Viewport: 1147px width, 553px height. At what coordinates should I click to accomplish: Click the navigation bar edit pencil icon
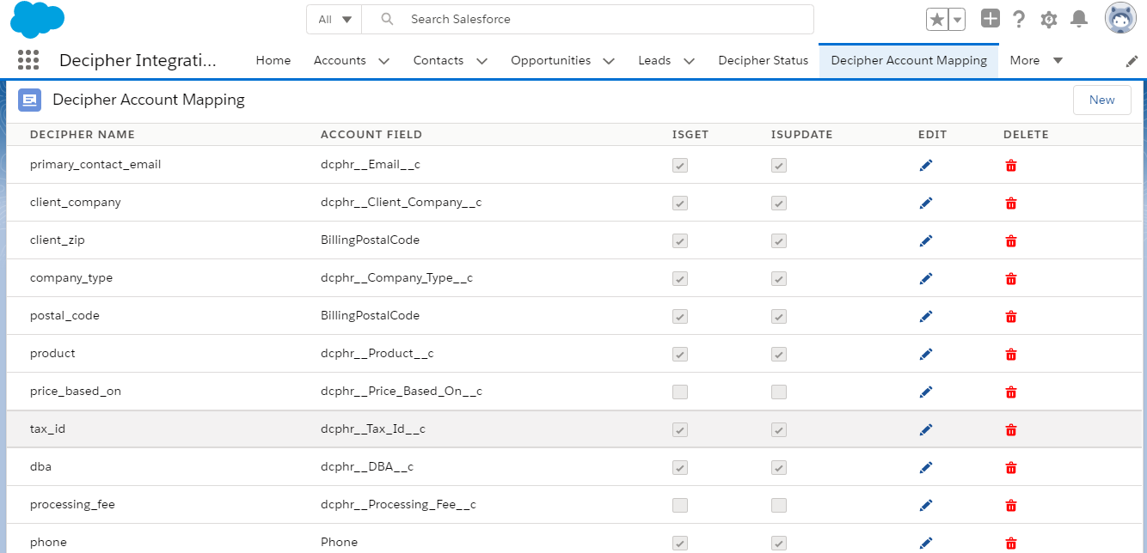click(x=1132, y=60)
